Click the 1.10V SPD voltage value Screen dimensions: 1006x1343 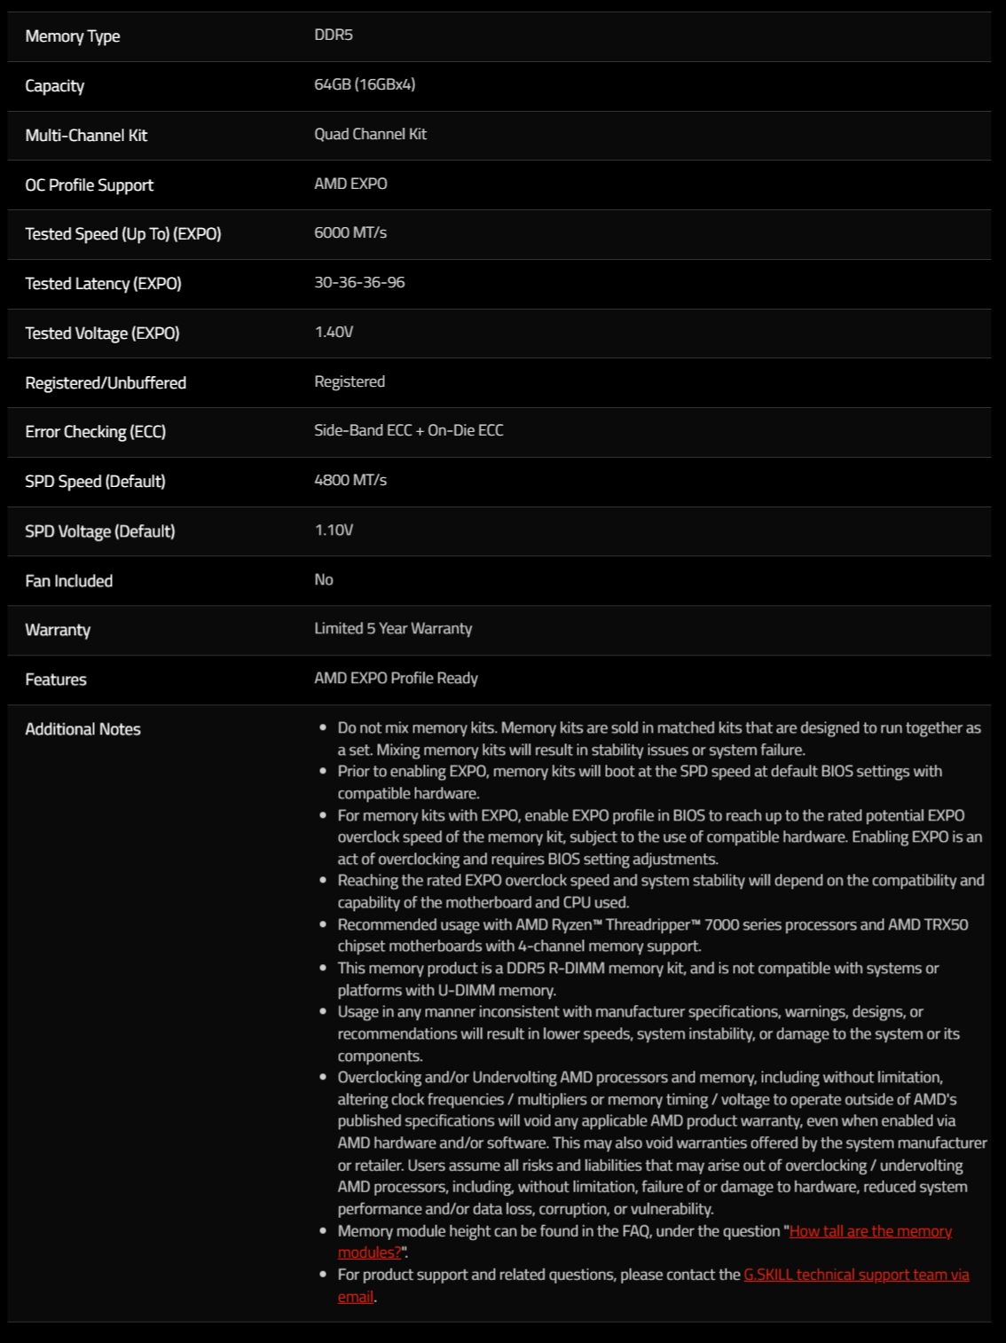coord(334,530)
